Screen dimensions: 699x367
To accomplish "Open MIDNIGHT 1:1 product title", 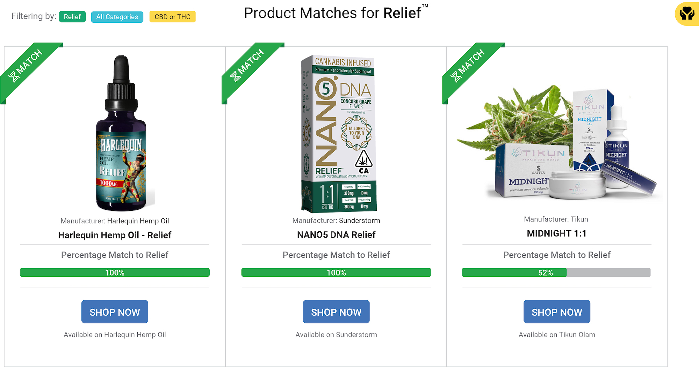I will (x=556, y=233).
